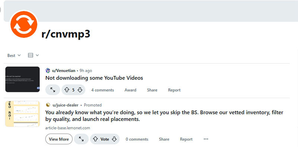Viewport: 298px width, 147px height.
Task: Open u/Venuetian user profile
Action: point(64,71)
